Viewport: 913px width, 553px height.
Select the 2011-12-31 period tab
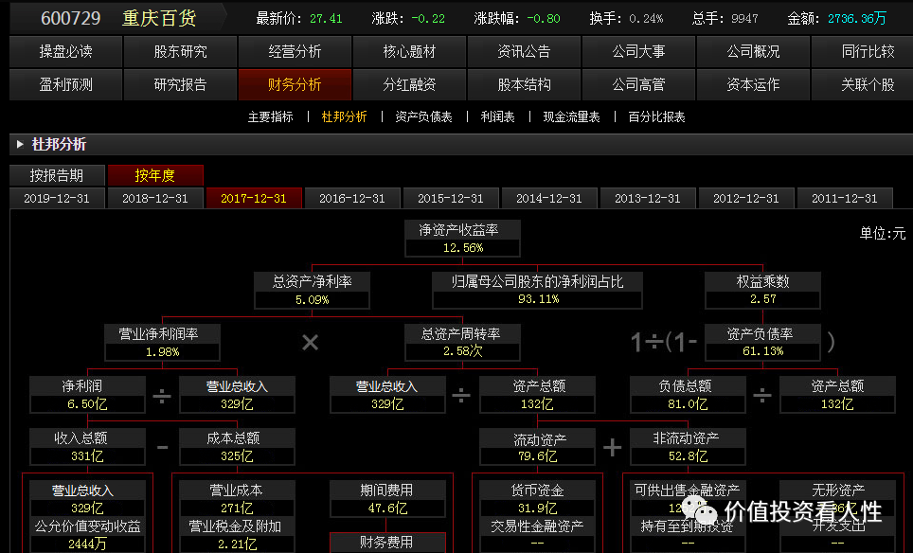[844, 199]
